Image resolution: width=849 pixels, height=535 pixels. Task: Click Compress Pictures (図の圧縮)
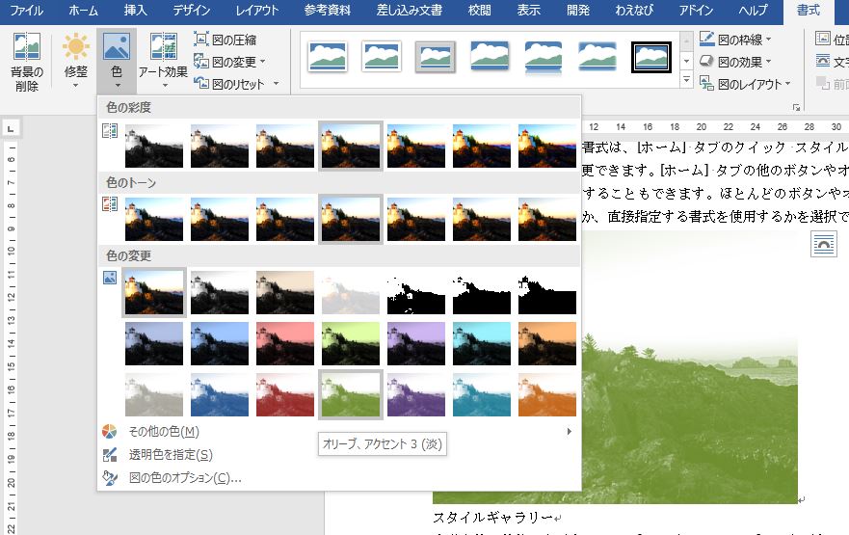pos(226,40)
